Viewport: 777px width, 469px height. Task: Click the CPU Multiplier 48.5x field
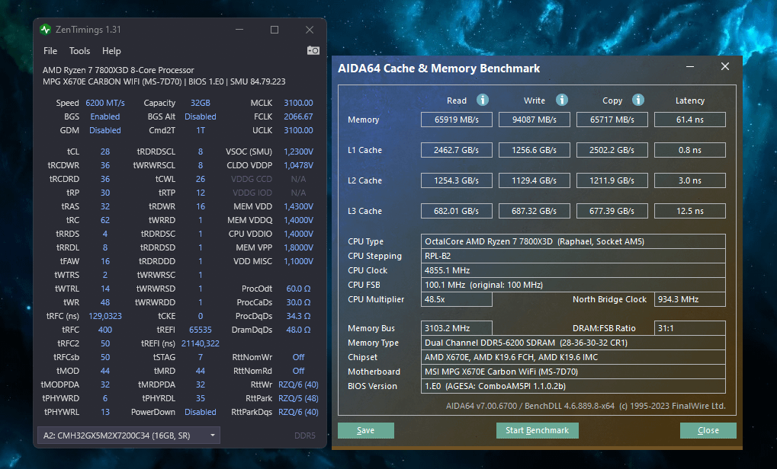point(457,299)
